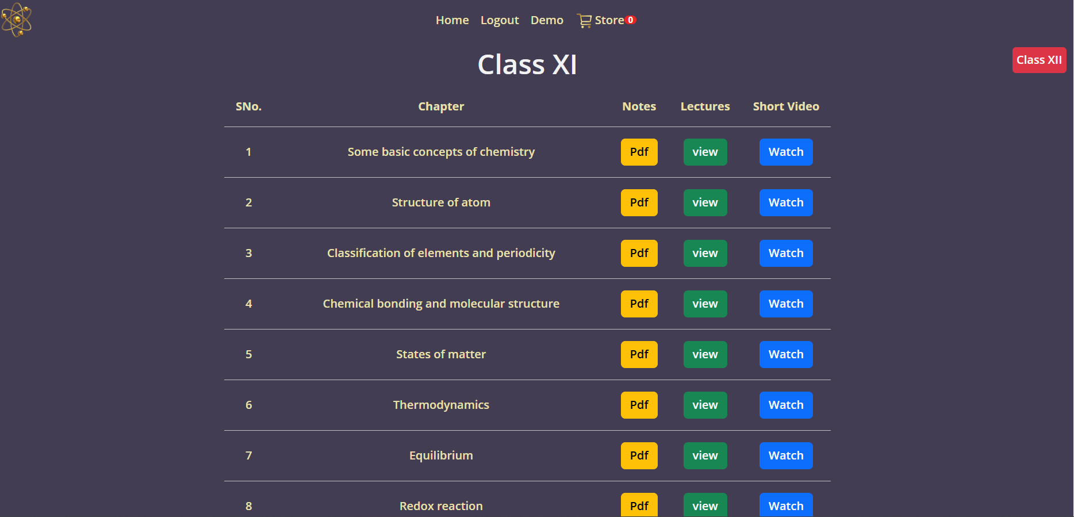Watch short video for Thermodynamics
The height and width of the screenshot is (517, 1074).
coord(785,405)
